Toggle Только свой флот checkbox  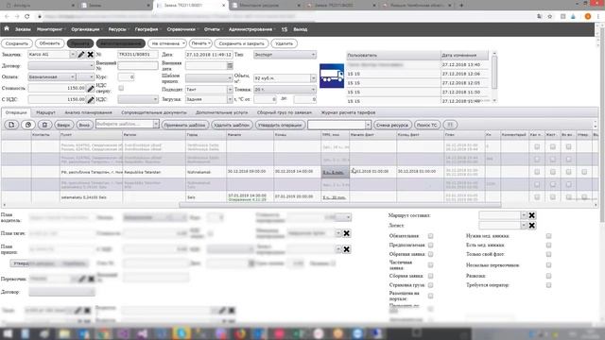548,254
